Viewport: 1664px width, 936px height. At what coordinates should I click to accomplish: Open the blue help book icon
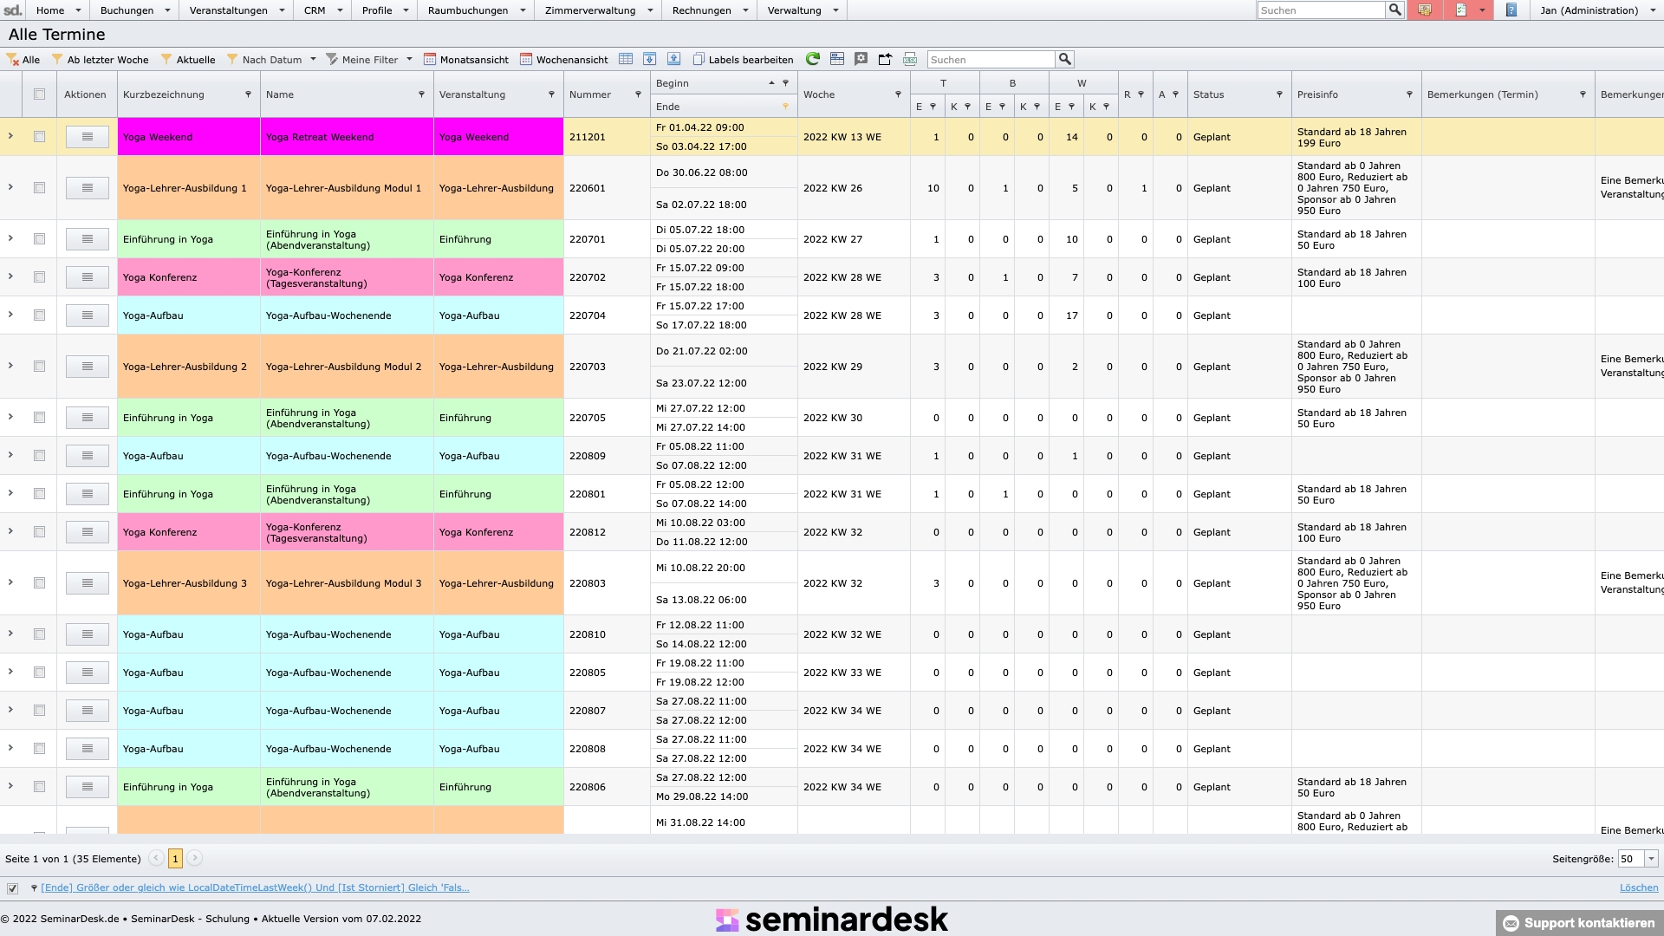tap(1511, 10)
